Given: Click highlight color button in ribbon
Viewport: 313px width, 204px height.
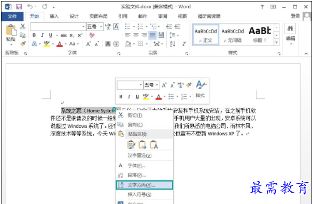Looking at the screenshot, I should [47, 43].
